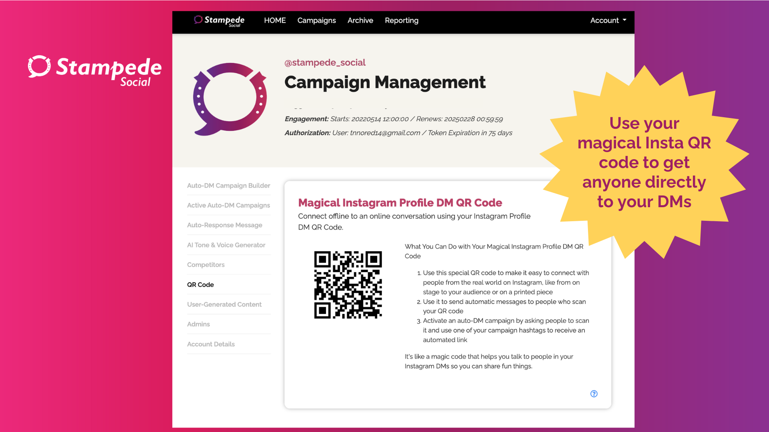
Task: Expand the Account dropdown menu
Action: pos(608,20)
